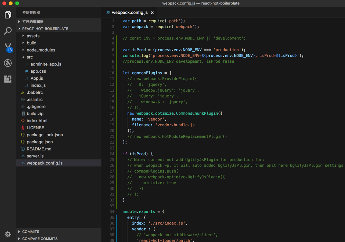The height and width of the screenshot is (242, 345).
Task: Open the Extensions view icon
Action: coord(8,79)
